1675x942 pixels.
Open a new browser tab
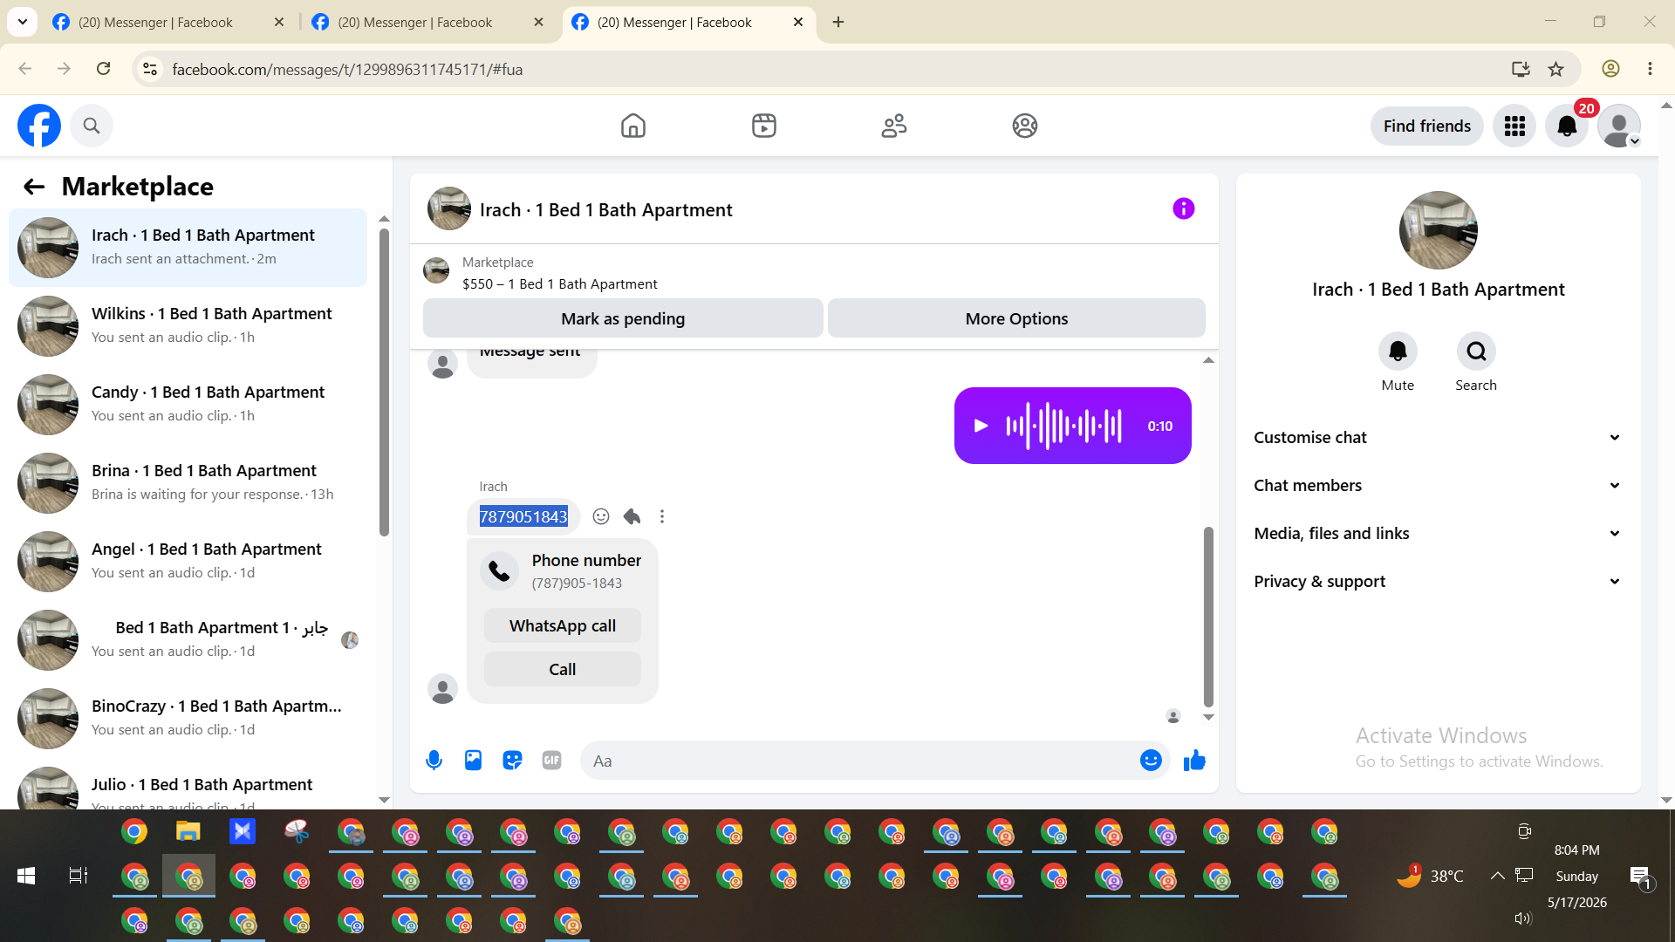pos(838,23)
